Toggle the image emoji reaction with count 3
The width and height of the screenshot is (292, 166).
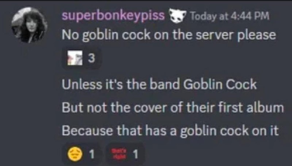(81, 58)
